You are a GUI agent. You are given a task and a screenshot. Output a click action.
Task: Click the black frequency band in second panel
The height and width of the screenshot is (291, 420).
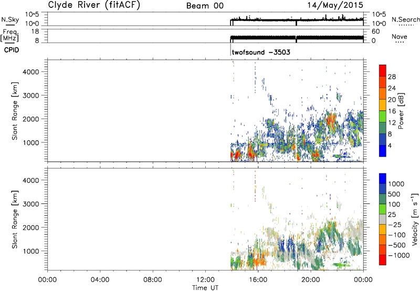[297, 37]
